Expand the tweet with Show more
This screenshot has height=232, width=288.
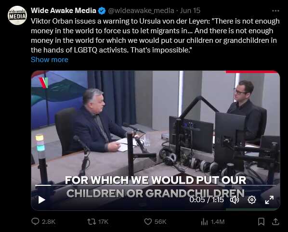[x=50, y=60]
